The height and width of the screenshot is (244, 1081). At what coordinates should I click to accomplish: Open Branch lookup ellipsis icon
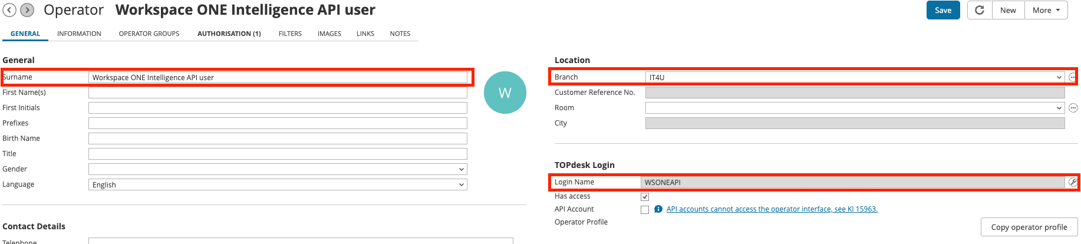1073,77
